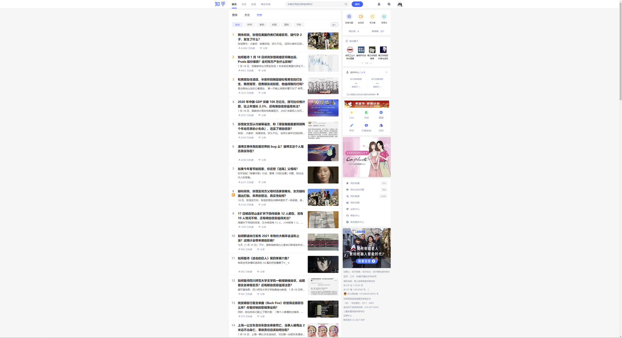Switch to the 会员 nav tab
Viewport: 622px width, 338px height.
click(244, 4)
